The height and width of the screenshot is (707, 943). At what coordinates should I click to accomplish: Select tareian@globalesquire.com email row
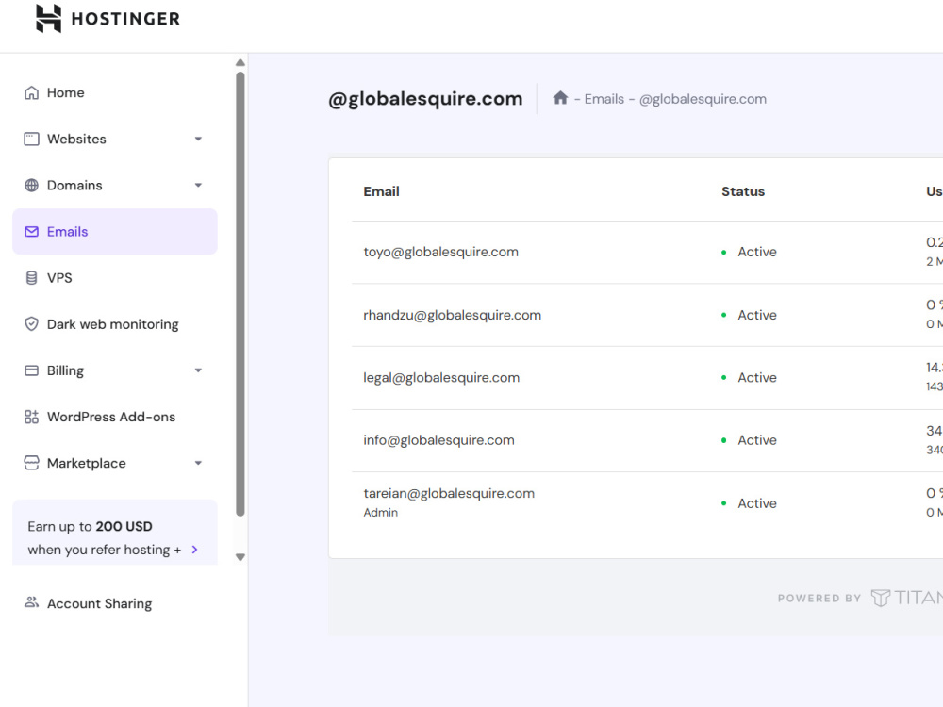647,502
